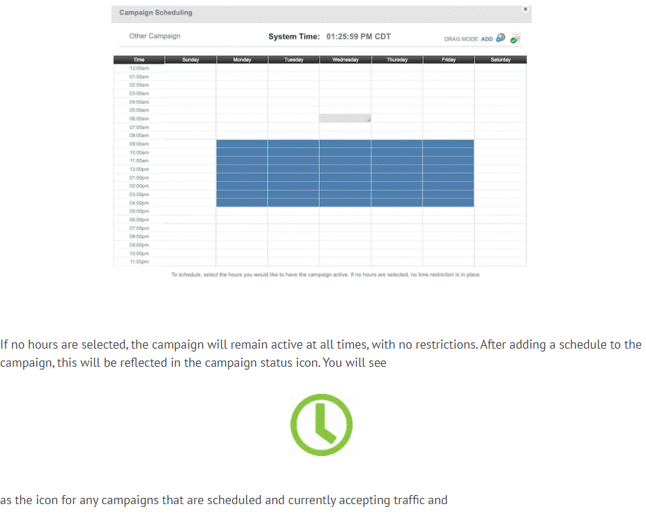
Task: Click the Monday column header
Action: tap(242, 60)
